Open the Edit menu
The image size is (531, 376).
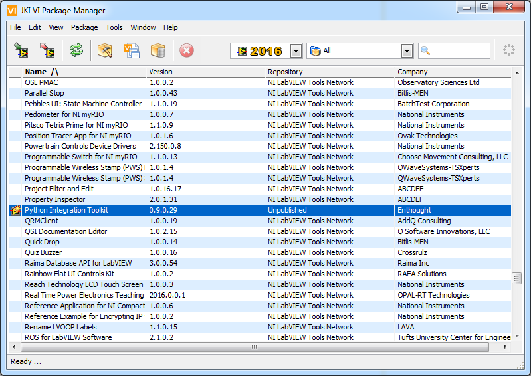(35, 27)
